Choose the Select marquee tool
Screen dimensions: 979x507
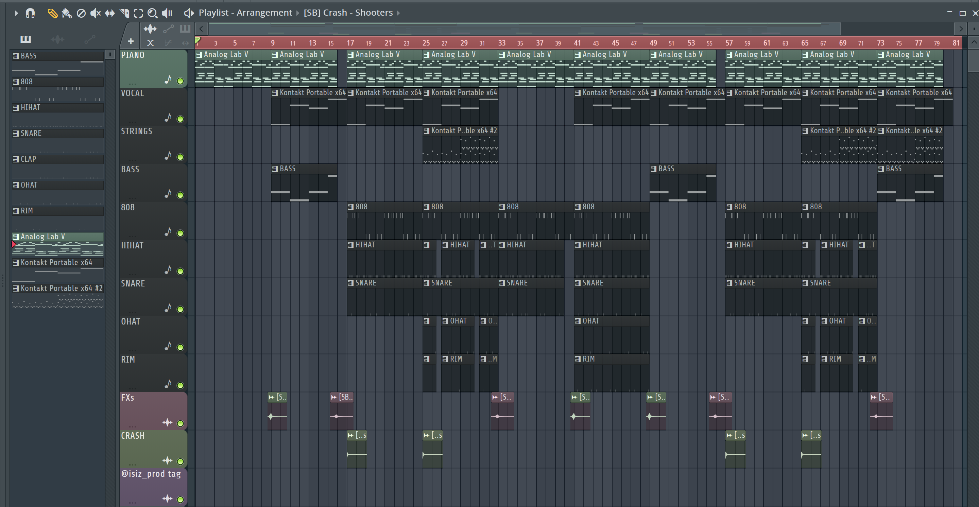pos(138,13)
